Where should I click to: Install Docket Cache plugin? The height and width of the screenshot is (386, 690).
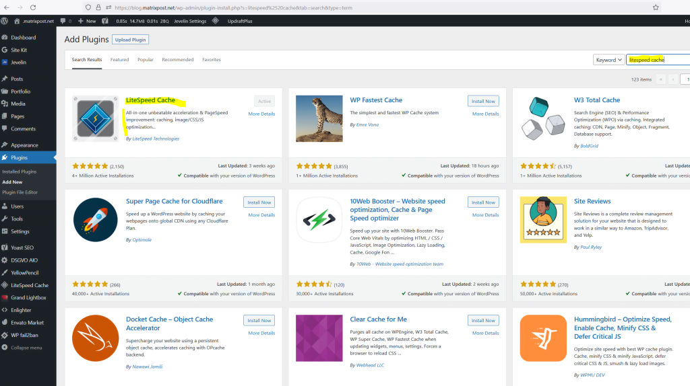coord(259,321)
